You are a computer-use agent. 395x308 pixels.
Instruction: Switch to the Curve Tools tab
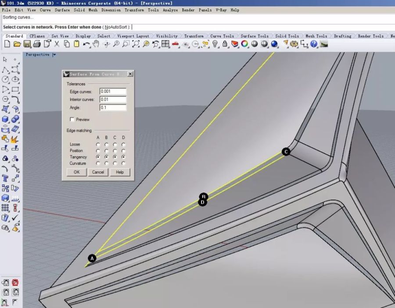click(x=222, y=36)
